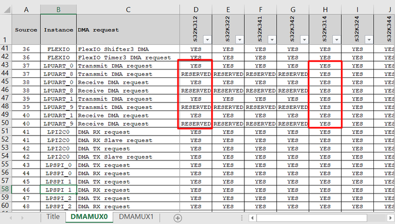Select column H header
This screenshot has height=224, width=395.
[325, 9]
